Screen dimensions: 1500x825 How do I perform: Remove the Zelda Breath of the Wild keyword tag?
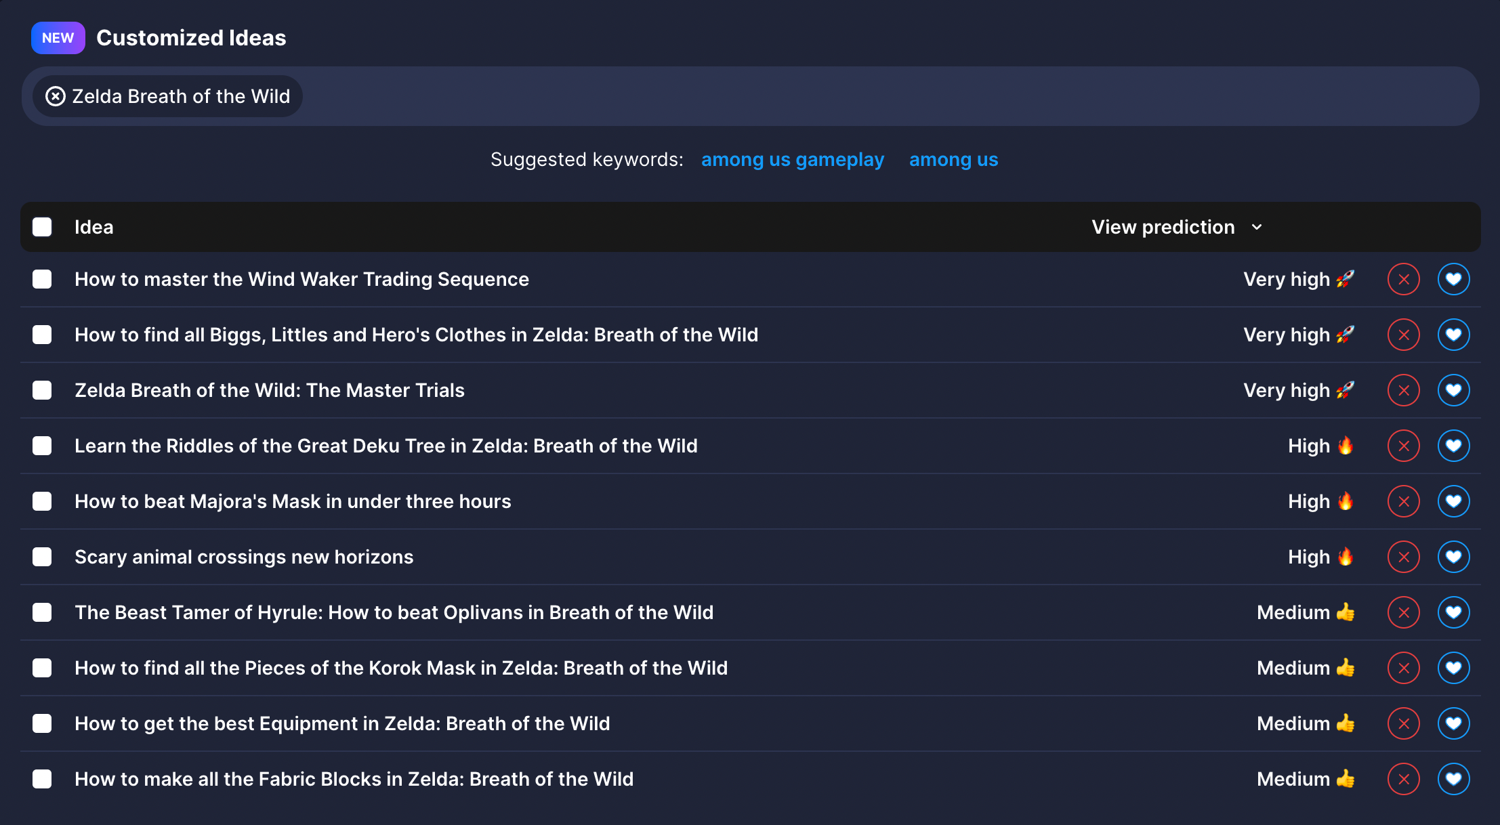pyautogui.click(x=56, y=96)
